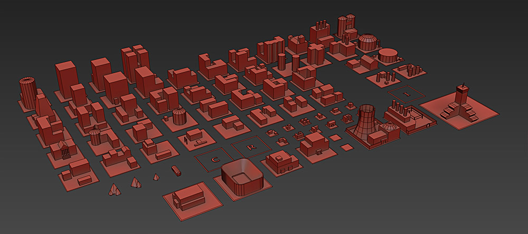This screenshot has height=234, width=528.
Task: Select the zone tile labeled C
Action: point(215,159)
